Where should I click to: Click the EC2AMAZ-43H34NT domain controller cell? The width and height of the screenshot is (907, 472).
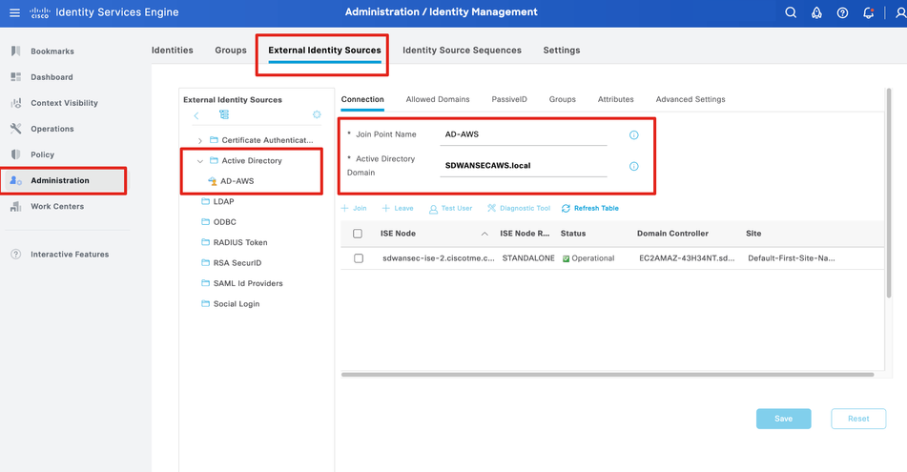click(x=687, y=258)
